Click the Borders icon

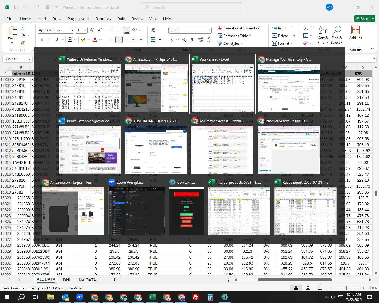click(70, 40)
